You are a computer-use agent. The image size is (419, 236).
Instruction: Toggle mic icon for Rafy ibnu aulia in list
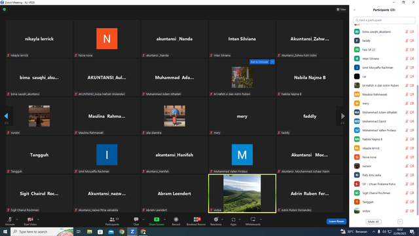(x=407, y=175)
